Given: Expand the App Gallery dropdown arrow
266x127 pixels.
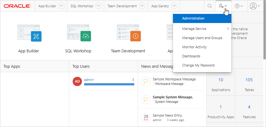Looking at the screenshot, I should pos(174,6).
